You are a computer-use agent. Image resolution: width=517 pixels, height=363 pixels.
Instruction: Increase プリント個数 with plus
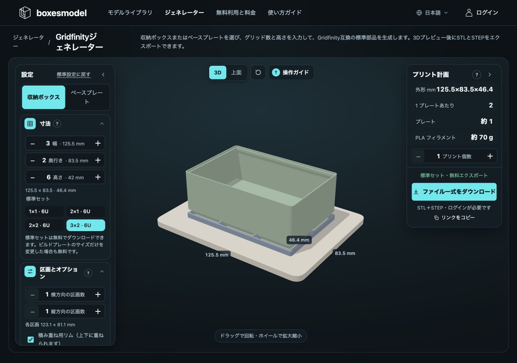tap(490, 156)
